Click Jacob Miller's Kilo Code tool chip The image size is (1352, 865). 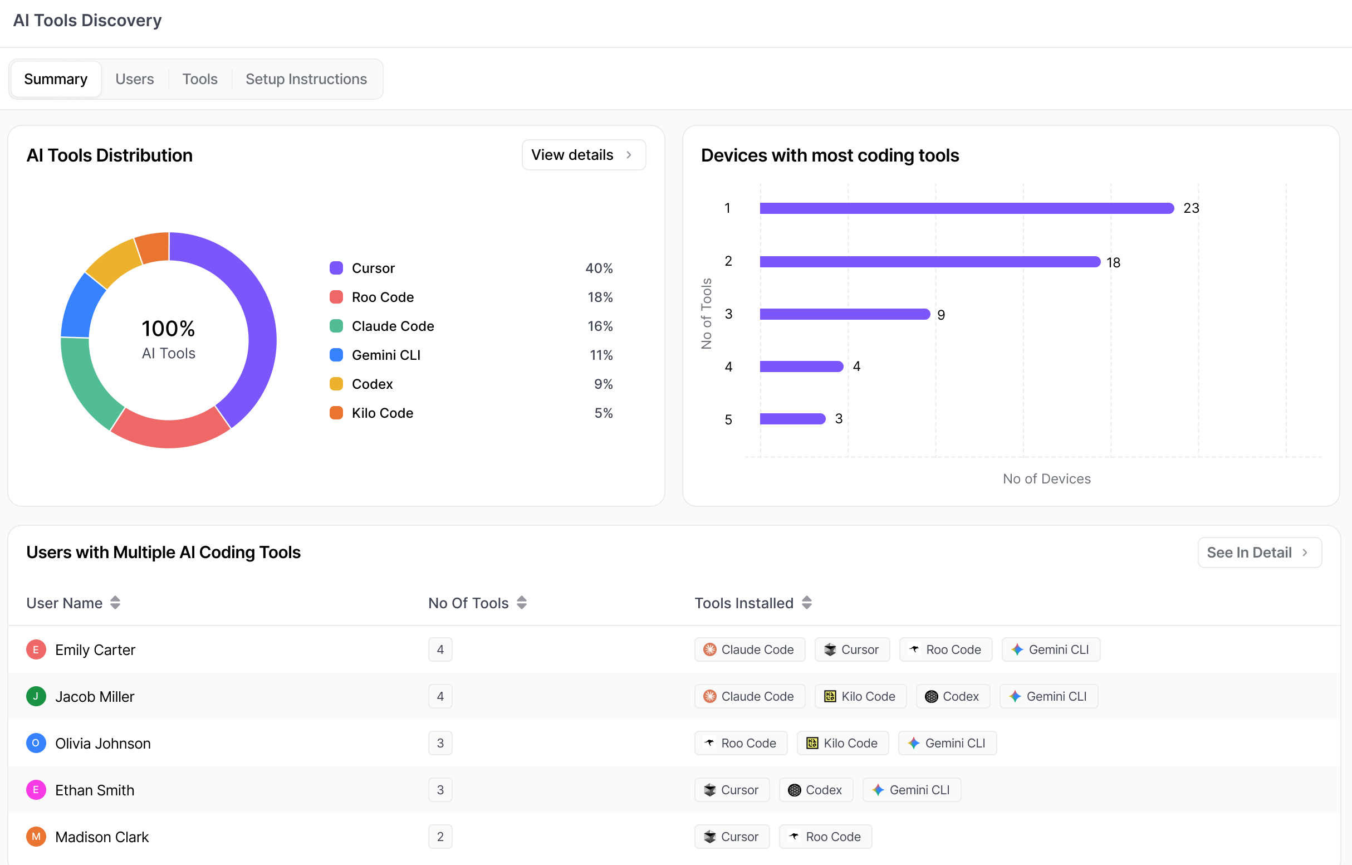pos(860,696)
